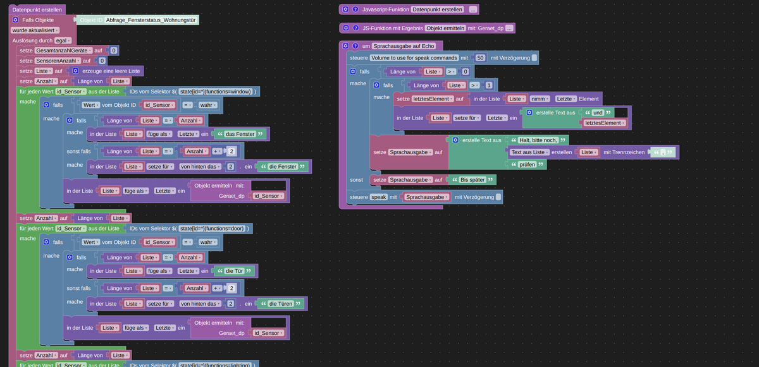Edit selector text state[id=*](functions=door)
The image size is (759, 367).
(213, 228)
